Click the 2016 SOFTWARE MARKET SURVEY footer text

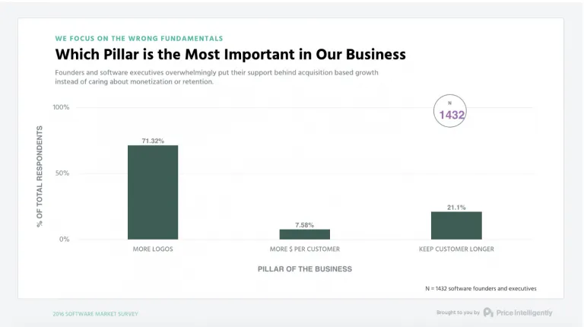tap(95, 314)
